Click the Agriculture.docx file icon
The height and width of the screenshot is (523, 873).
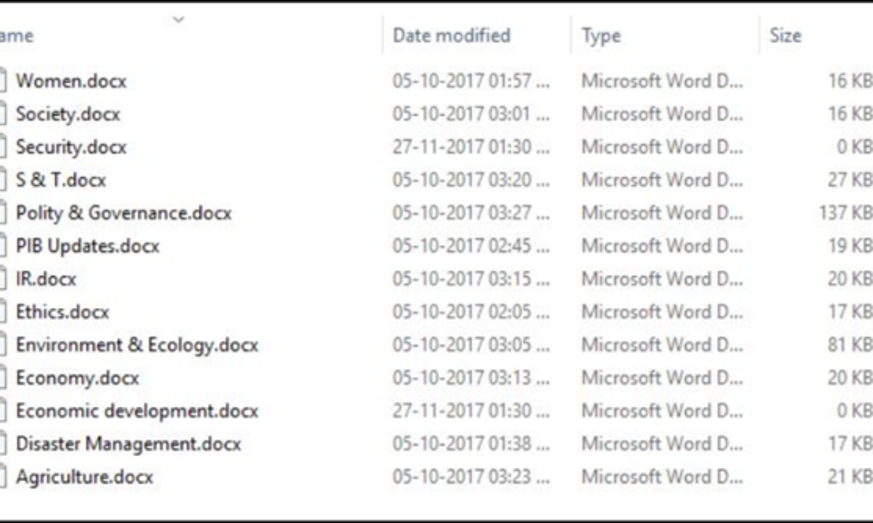(x=3, y=477)
